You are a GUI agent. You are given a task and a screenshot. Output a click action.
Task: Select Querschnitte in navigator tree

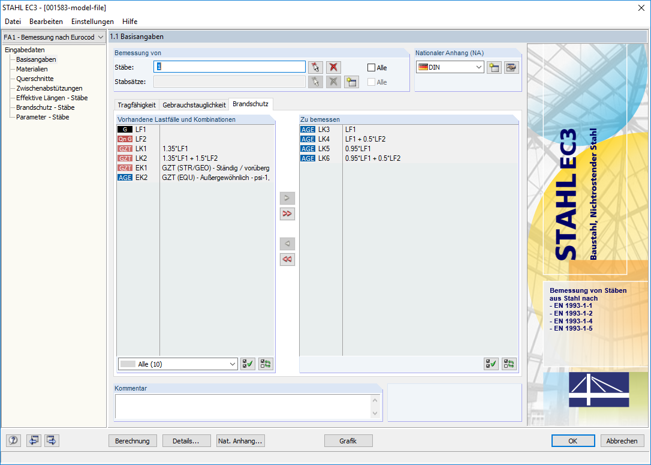tap(35, 79)
